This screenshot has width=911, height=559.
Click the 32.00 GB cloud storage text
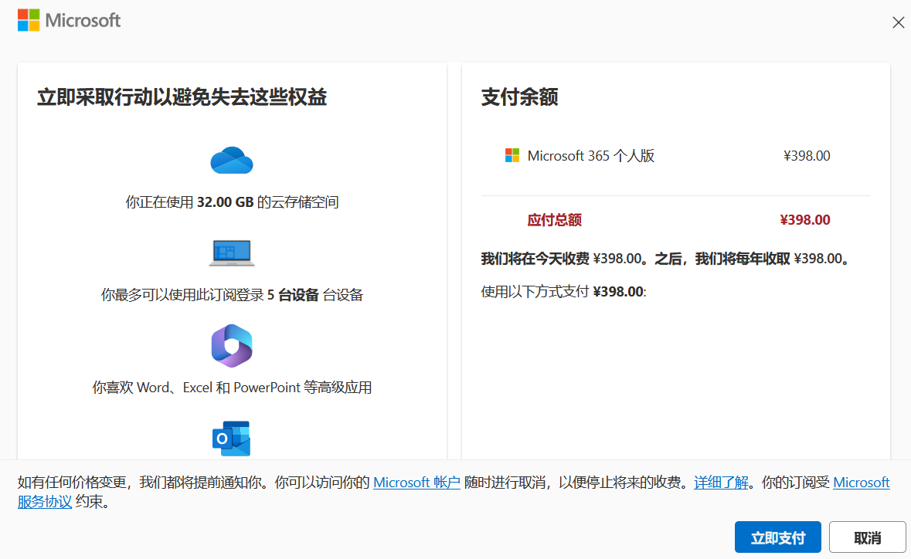click(x=232, y=202)
